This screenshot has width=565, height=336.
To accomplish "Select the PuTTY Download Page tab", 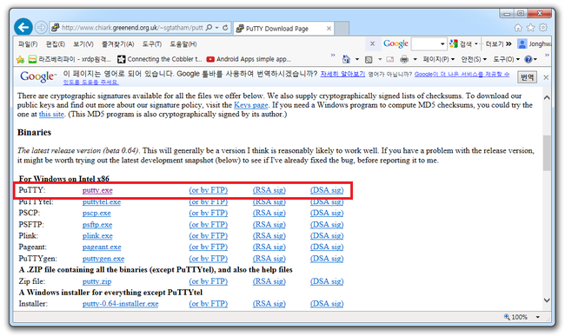I will click(x=284, y=29).
